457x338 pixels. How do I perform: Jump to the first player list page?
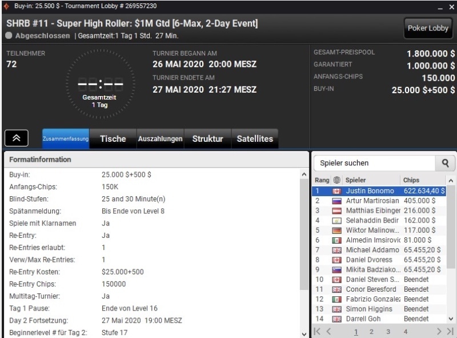(318, 331)
